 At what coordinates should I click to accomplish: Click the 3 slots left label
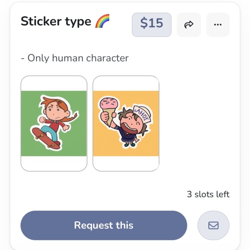click(208, 194)
